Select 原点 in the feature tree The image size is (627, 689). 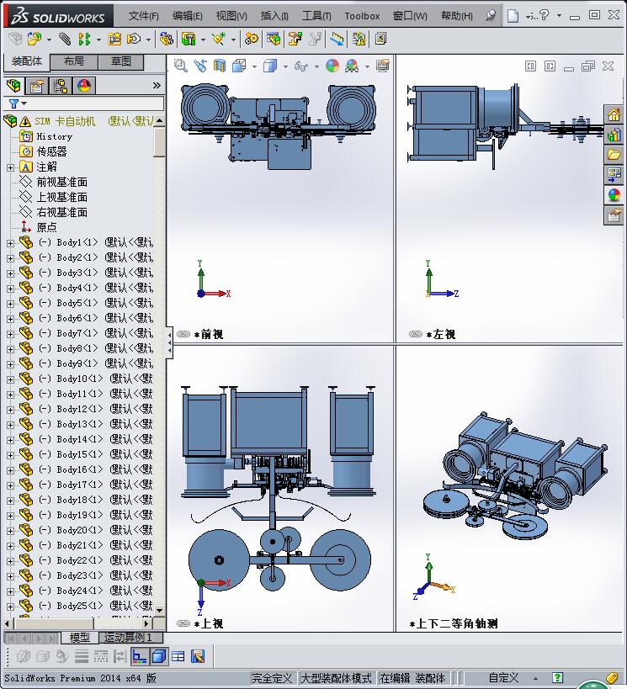pos(46,228)
